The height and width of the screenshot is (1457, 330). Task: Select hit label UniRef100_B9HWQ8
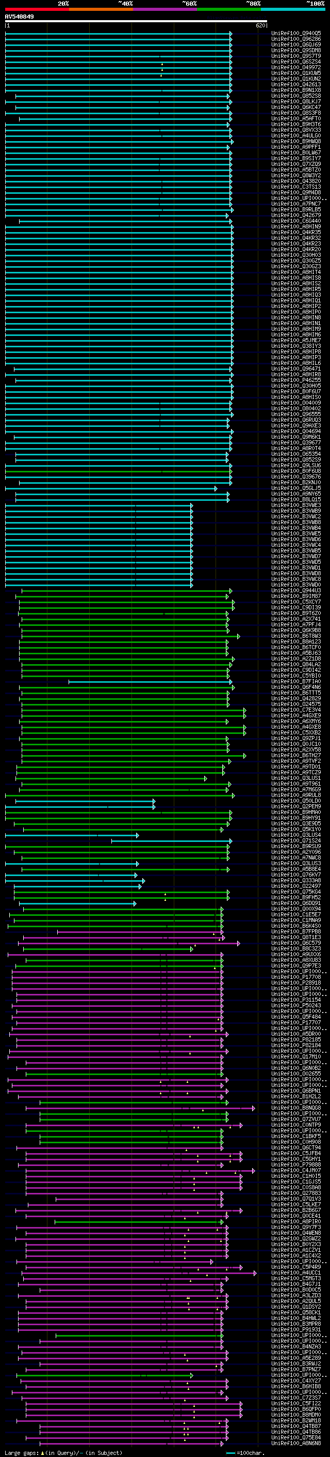(296, 142)
